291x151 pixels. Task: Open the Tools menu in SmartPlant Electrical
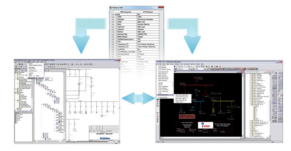click(x=29, y=62)
